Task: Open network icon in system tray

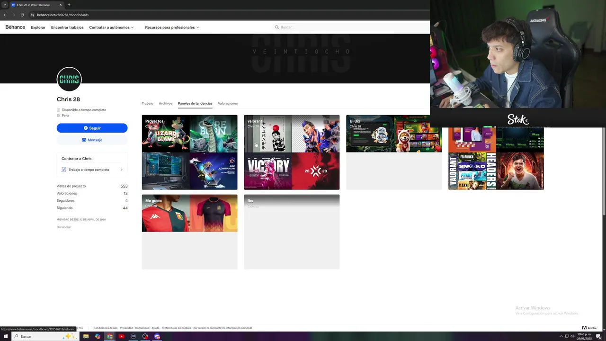Action: (x=567, y=336)
